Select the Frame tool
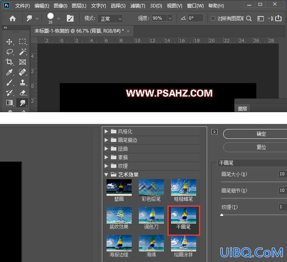Screen dimensions: 287x262 click(x=22, y=62)
